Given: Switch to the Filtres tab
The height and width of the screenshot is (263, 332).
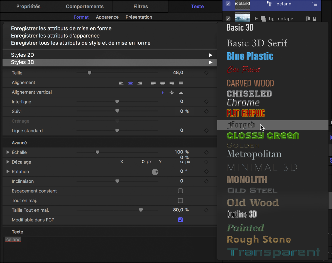Looking at the screenshot, I should coord(140,7).
